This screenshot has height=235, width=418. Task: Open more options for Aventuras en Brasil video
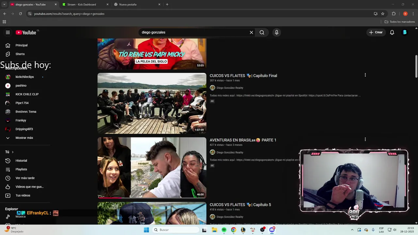pyautogui.click(x=365, y=139)
